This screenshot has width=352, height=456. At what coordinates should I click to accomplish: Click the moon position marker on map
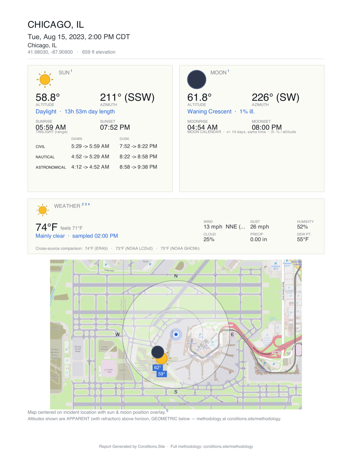pos(157,352)
